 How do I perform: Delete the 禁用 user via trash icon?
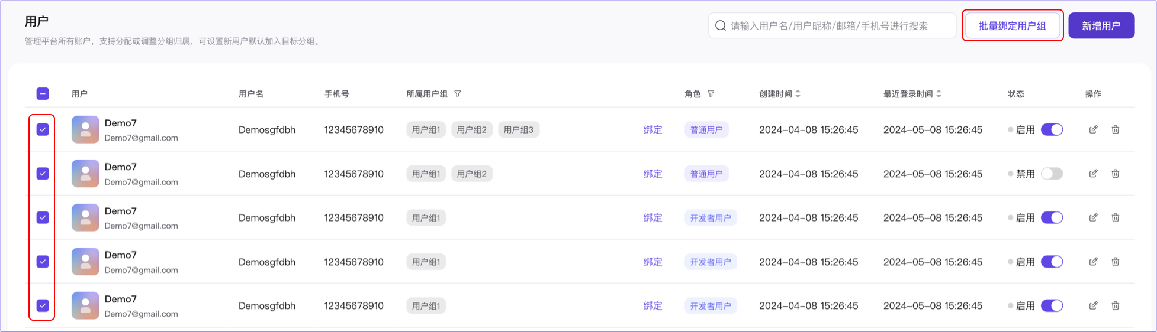point(1115,174)
